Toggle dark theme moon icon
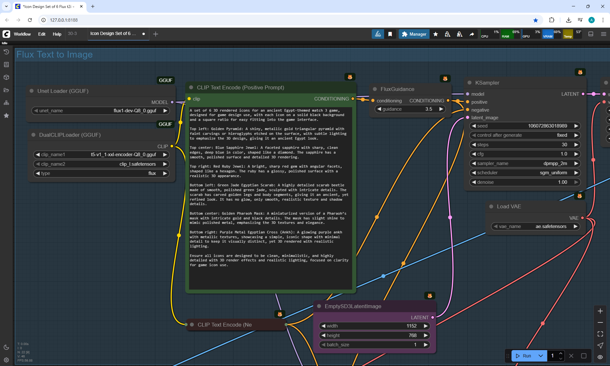 pyautogui.click(x=6, y=347)
